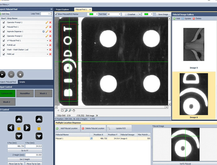Uncheck Run for Operator Prompt 2

4,36
